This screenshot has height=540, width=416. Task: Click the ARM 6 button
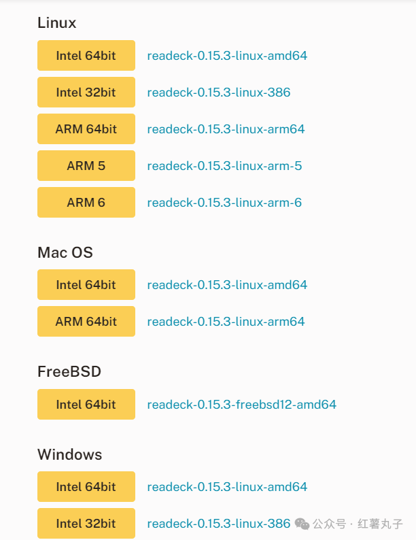[x=86, y=203]
